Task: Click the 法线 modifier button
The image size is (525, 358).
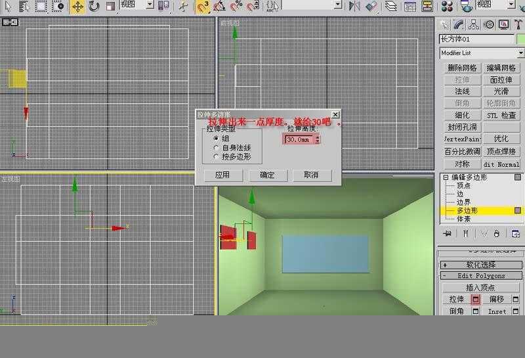Action: 463,91
